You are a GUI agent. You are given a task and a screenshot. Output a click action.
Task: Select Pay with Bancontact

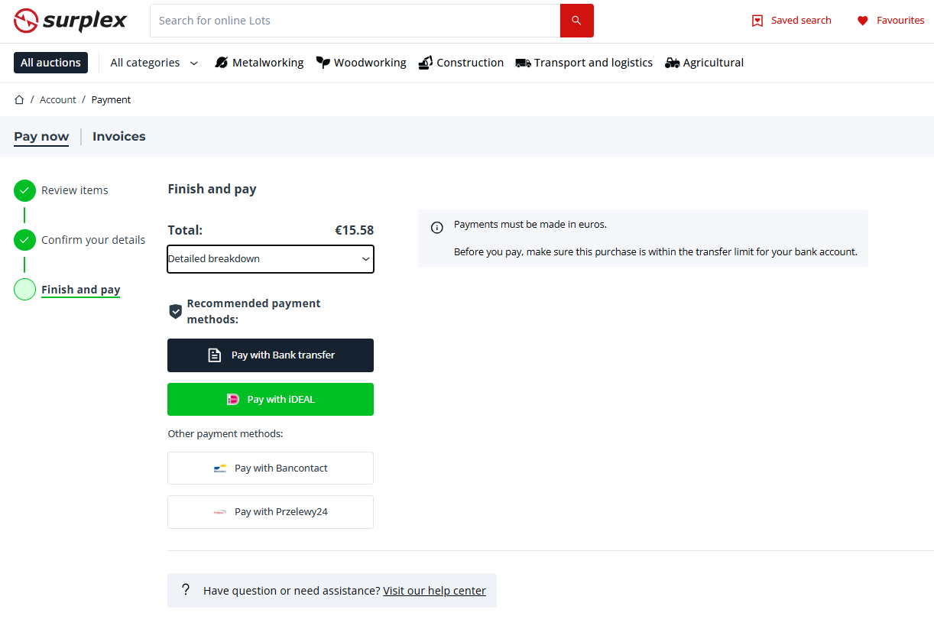(x=271, y=469)
